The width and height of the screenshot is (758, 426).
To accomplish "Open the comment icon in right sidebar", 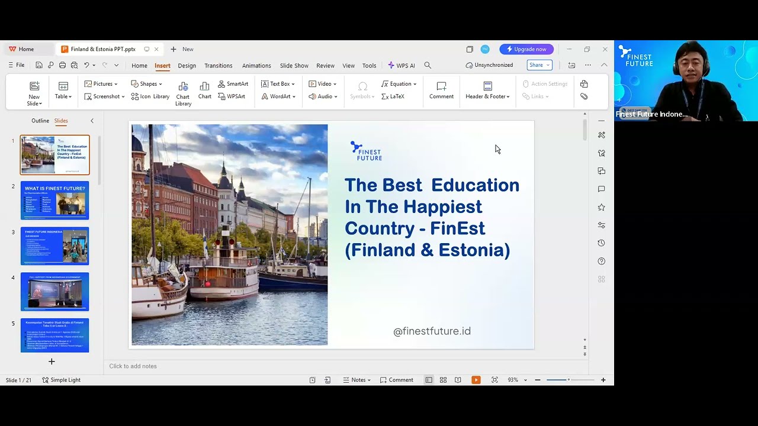I will point(602,189).
